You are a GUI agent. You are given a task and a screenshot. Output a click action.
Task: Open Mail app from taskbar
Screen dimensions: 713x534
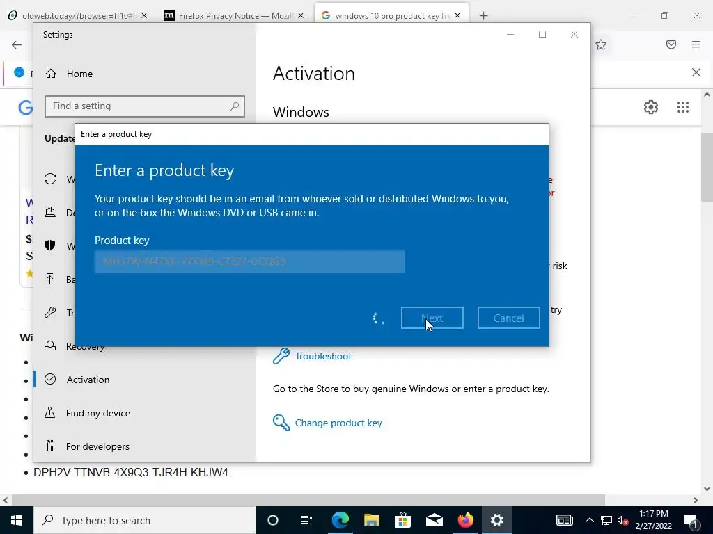point(434,520)
